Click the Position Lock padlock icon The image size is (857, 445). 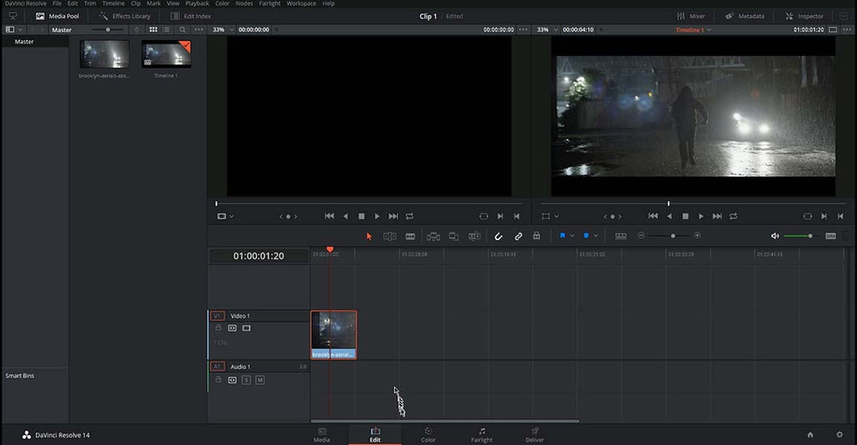click(536, 237)
